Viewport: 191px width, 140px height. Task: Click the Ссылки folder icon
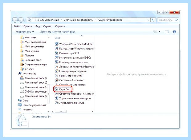(x=22, y=69)
